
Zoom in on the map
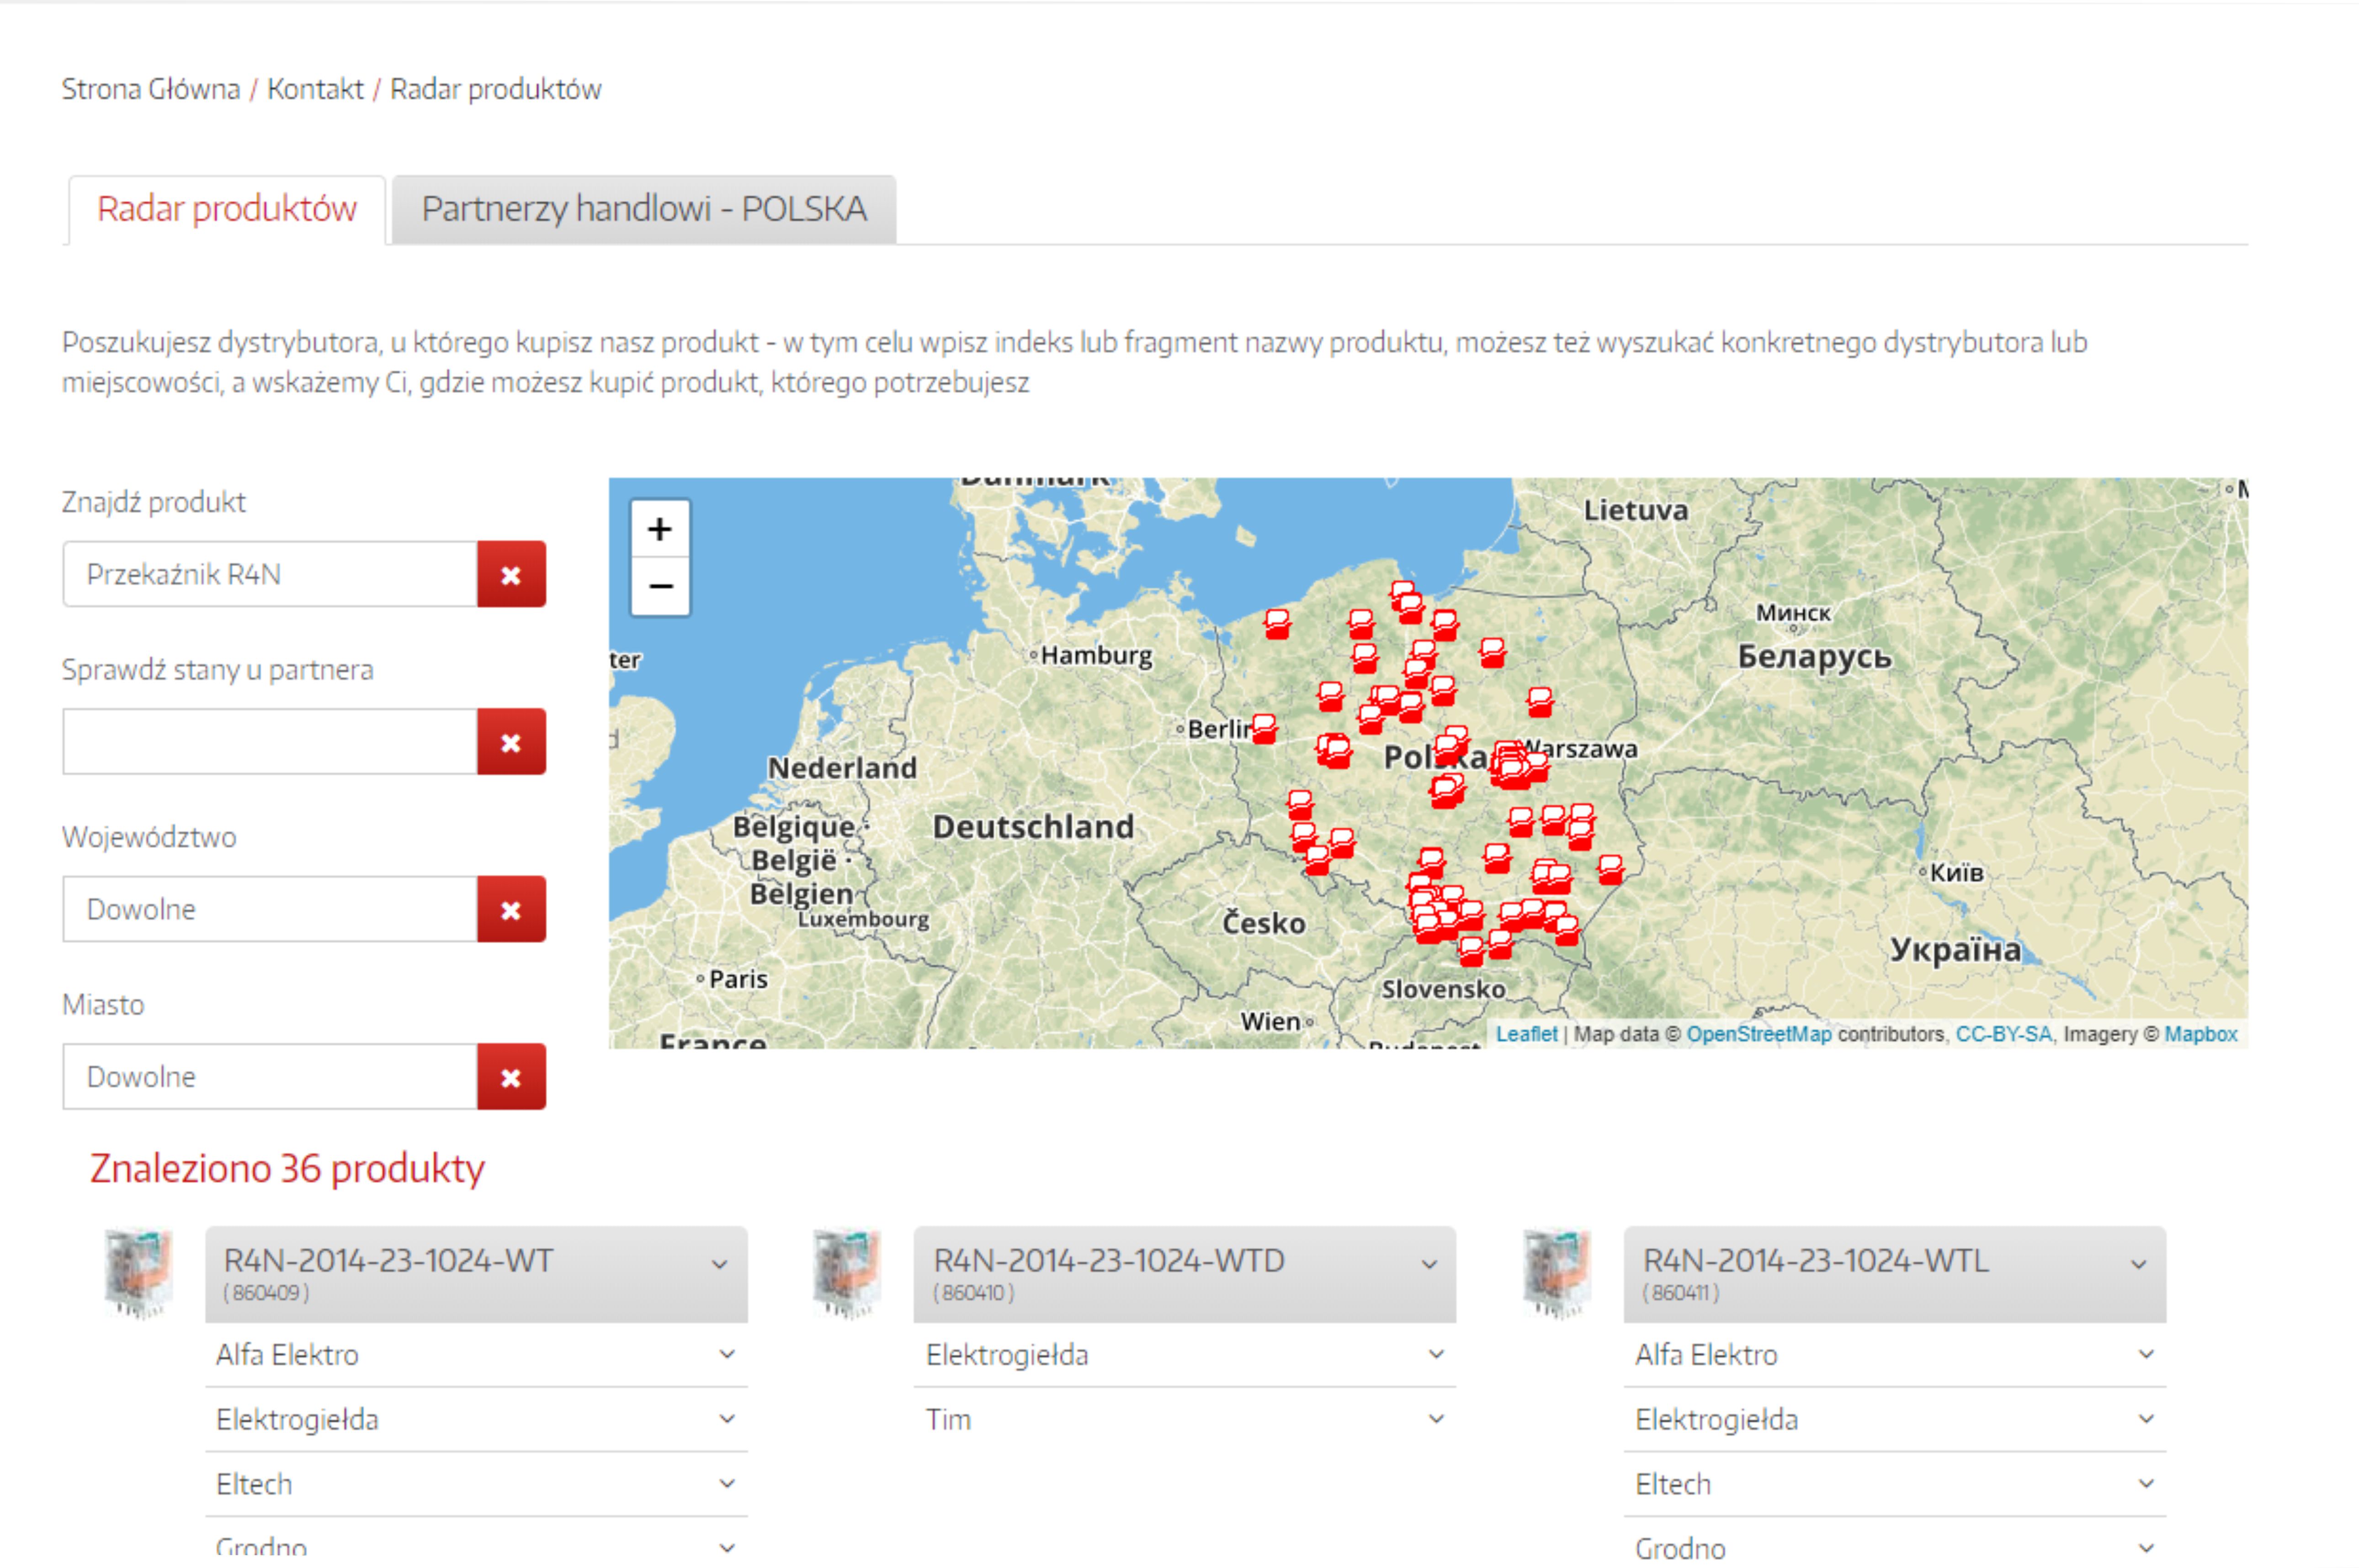coord(659,528)
